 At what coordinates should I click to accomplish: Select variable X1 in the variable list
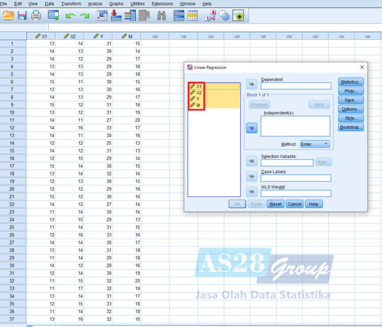(199, 86)
